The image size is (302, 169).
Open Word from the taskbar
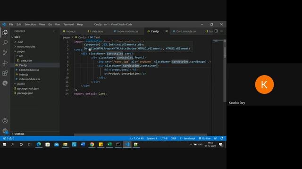[83, 145]
